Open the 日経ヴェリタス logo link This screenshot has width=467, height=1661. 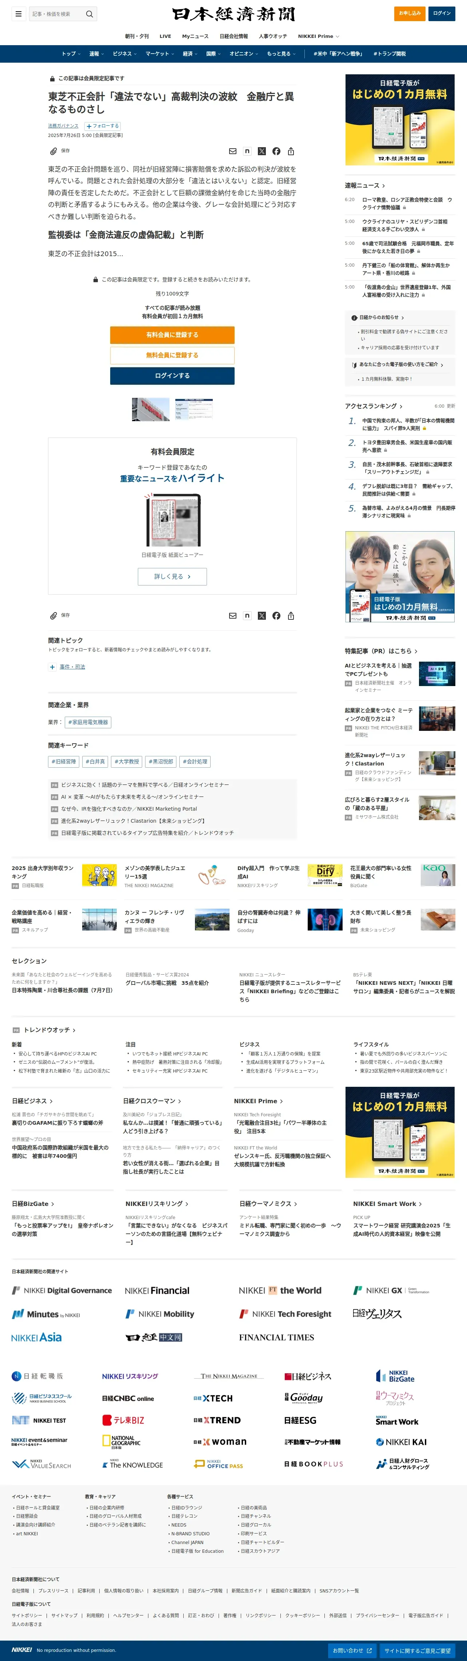377,1313
